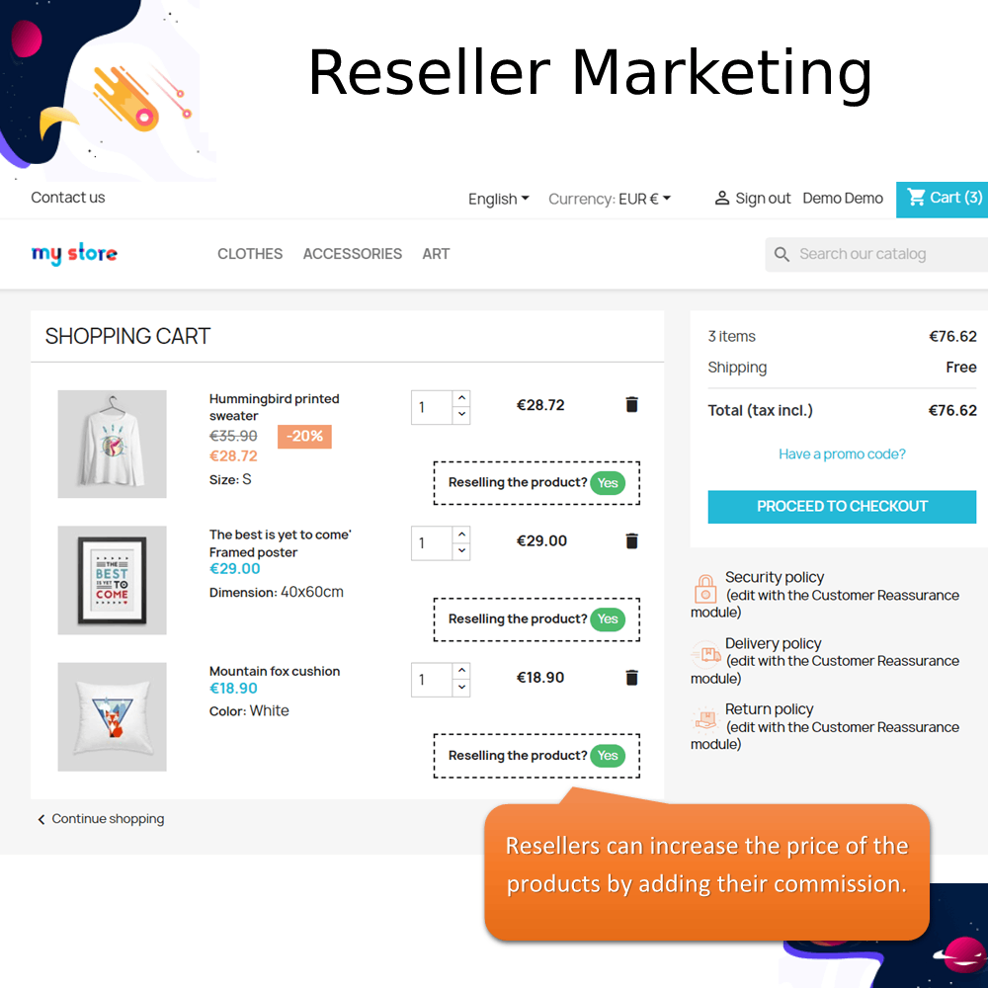Toggle reselling Yes for Framed poster
The width and height of the screenshot is (988, 988).
[608, 618]
